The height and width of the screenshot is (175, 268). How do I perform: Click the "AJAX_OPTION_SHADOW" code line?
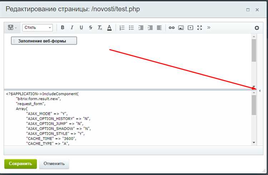[59, 129]
